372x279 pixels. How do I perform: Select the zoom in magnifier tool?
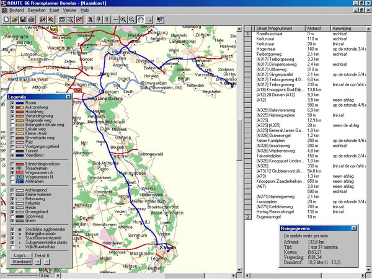click(x=124, y=20)
